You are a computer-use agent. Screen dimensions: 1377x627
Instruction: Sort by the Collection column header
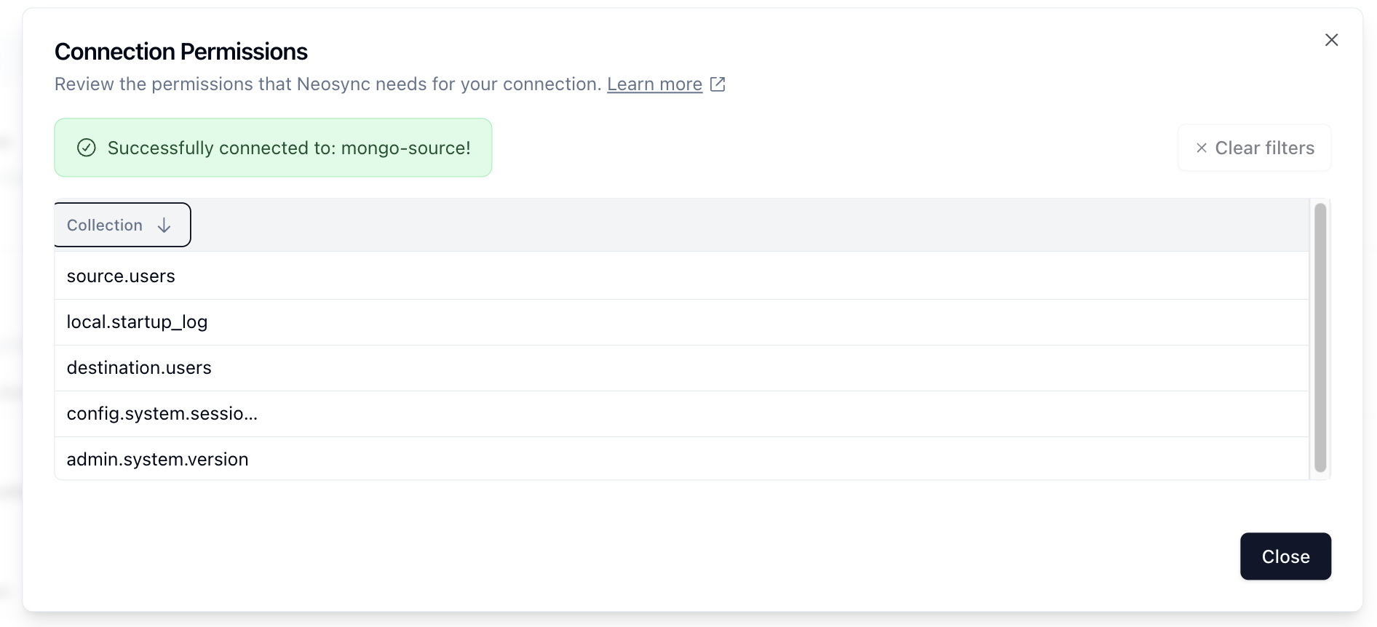(x=122, y=225)
